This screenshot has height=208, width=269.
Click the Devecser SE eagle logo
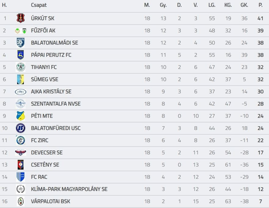[x=20, y=152]
